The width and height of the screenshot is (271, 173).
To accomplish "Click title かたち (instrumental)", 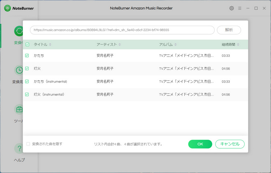I will 50,81.
